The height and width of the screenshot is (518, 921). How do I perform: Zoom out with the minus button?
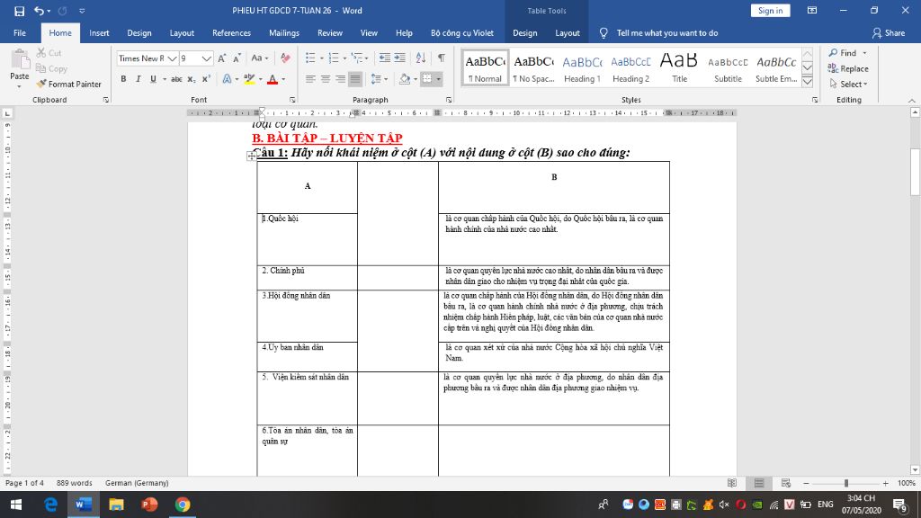(x=807, y=483)
